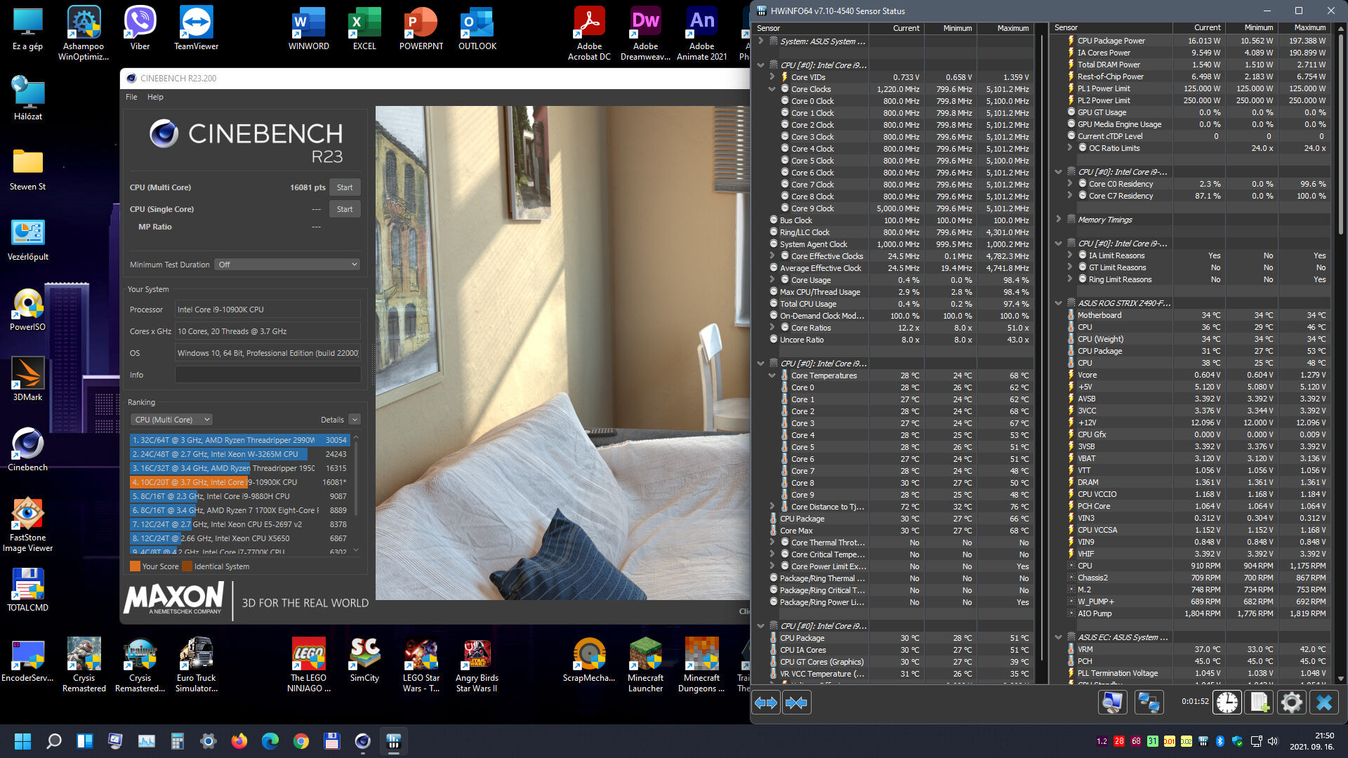Screen dimensions: 1348x758
Task: Start the CPU Multi Core test
Action: click(345, 187)
